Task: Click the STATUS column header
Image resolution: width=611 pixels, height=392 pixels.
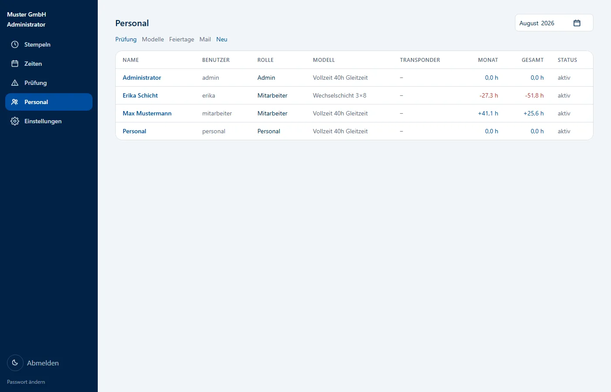Action: point(567,60)
